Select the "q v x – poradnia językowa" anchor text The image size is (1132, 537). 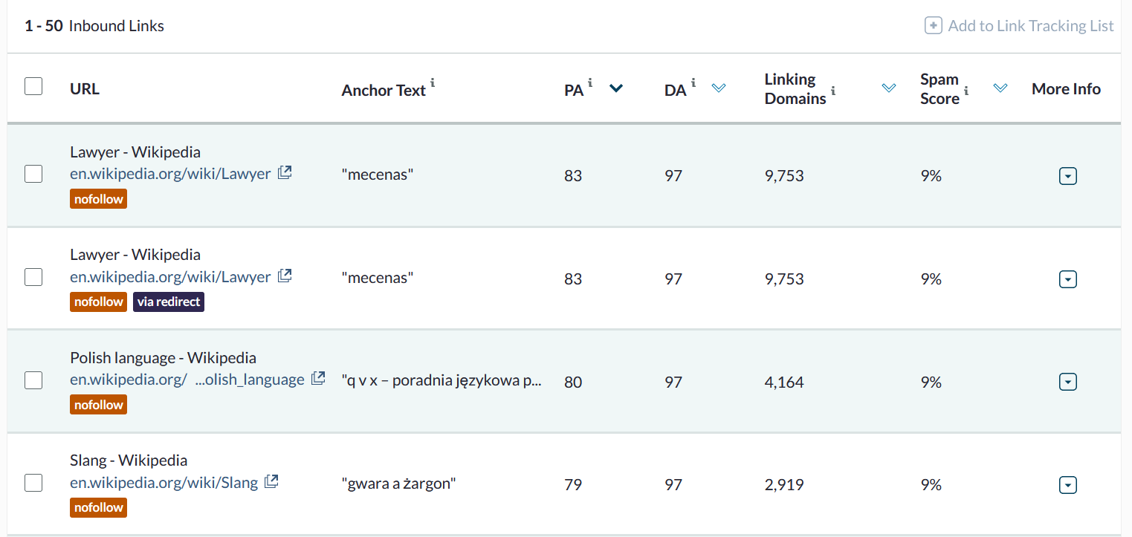point(442,382)
